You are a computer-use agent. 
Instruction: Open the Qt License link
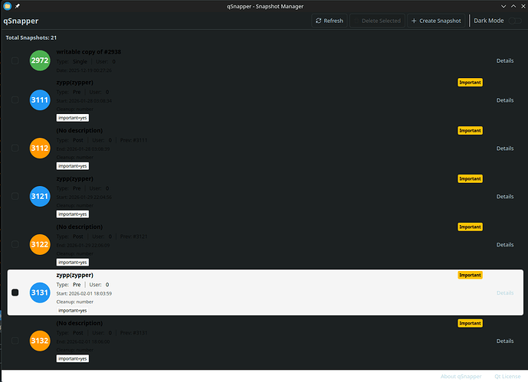507,377
